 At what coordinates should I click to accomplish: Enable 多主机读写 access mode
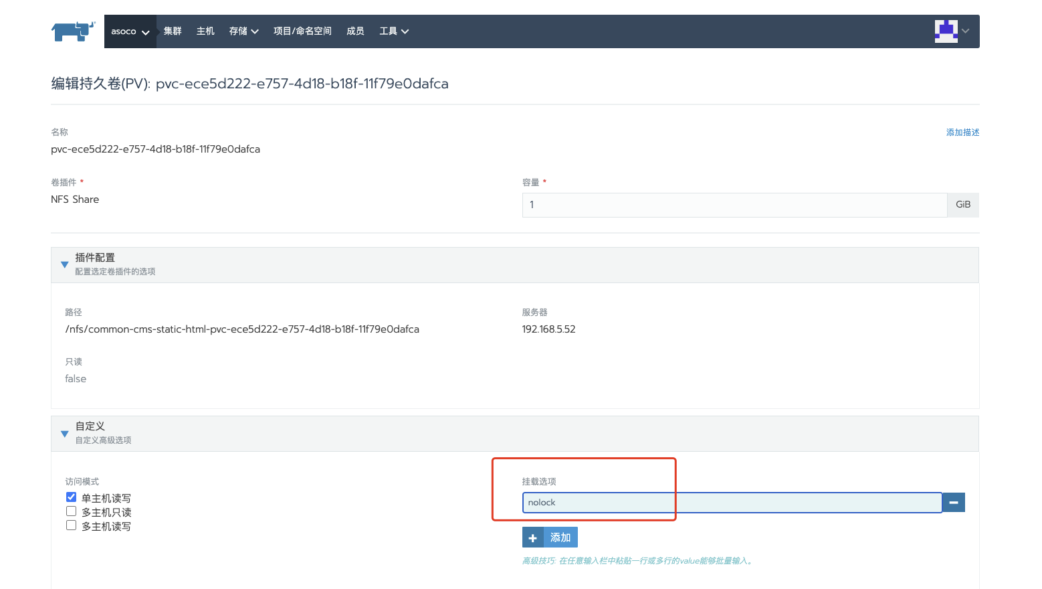point(71,525)
